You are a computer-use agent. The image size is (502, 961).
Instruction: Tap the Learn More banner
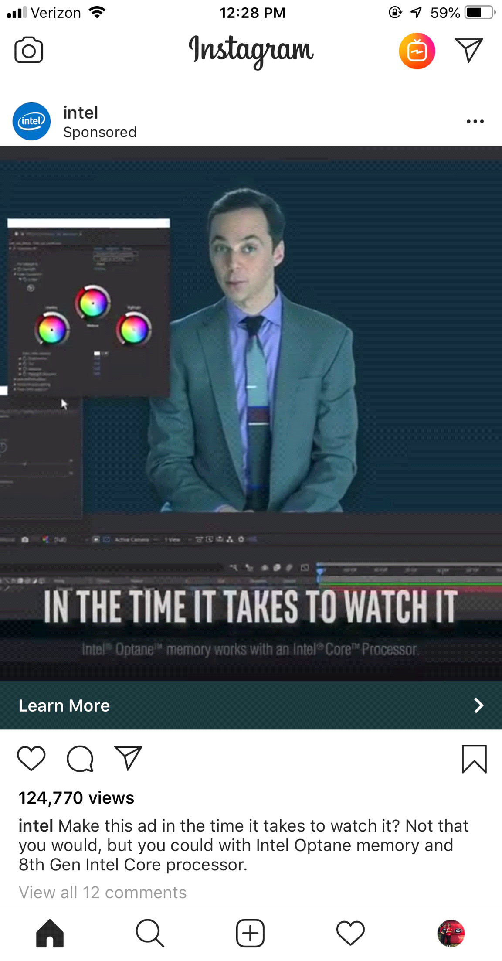(x=251, y=705)
